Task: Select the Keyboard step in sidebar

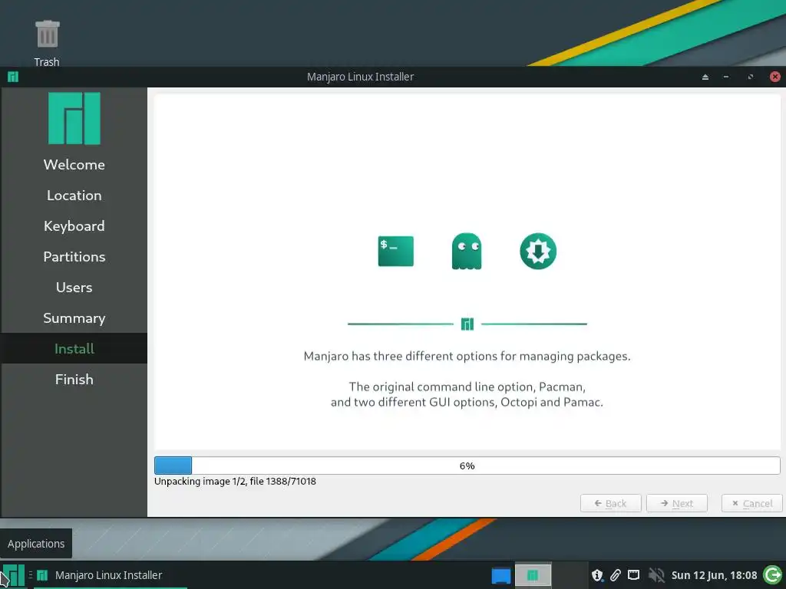Action: [x=74, y=226]
